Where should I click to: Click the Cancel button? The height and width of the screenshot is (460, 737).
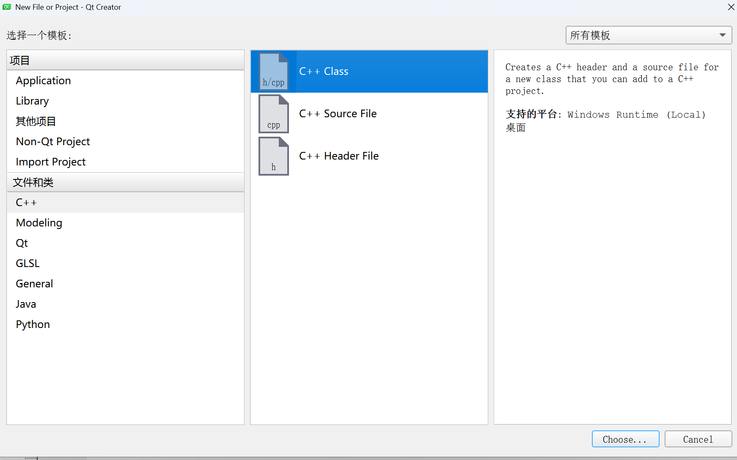point(698,439)
